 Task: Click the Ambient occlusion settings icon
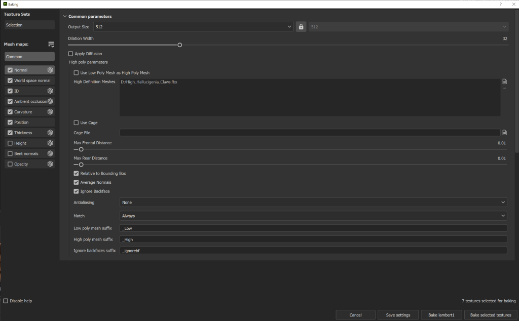(x=50, y=101)
